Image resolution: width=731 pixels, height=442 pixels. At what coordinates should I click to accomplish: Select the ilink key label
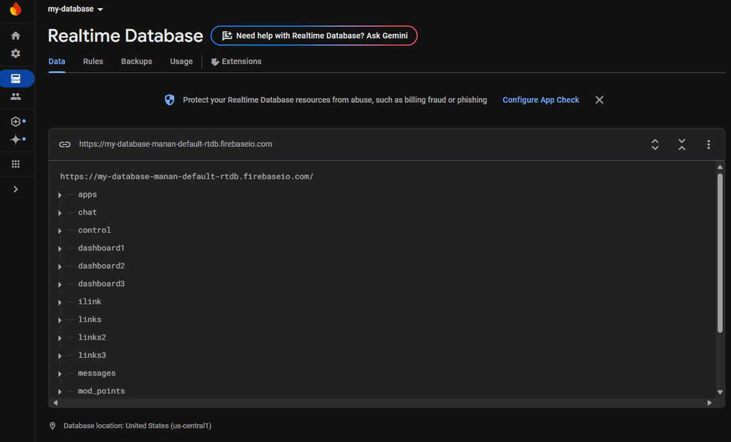point(89,302)
